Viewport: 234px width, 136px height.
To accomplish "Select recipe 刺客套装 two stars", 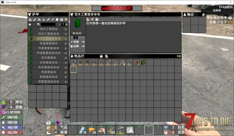I will (x=48, y=77).
